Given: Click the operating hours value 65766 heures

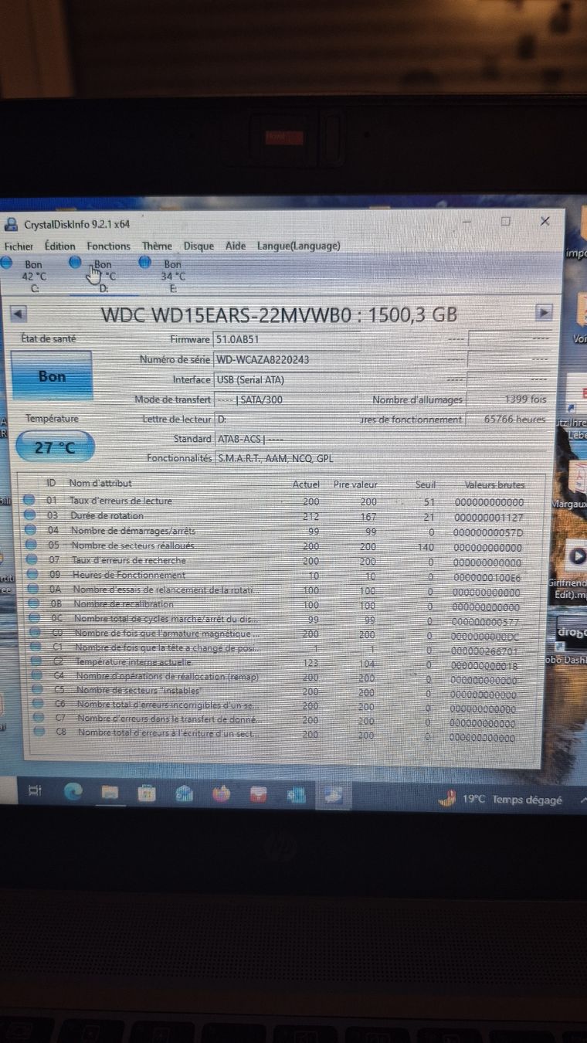Looking at the screenshot, I should 507,419.
